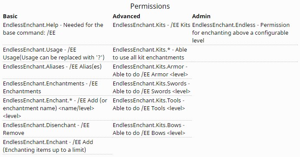This screenshot has width=300, height=157.
Task: Select the Advanced column header
Action: (x=126, y=16)
